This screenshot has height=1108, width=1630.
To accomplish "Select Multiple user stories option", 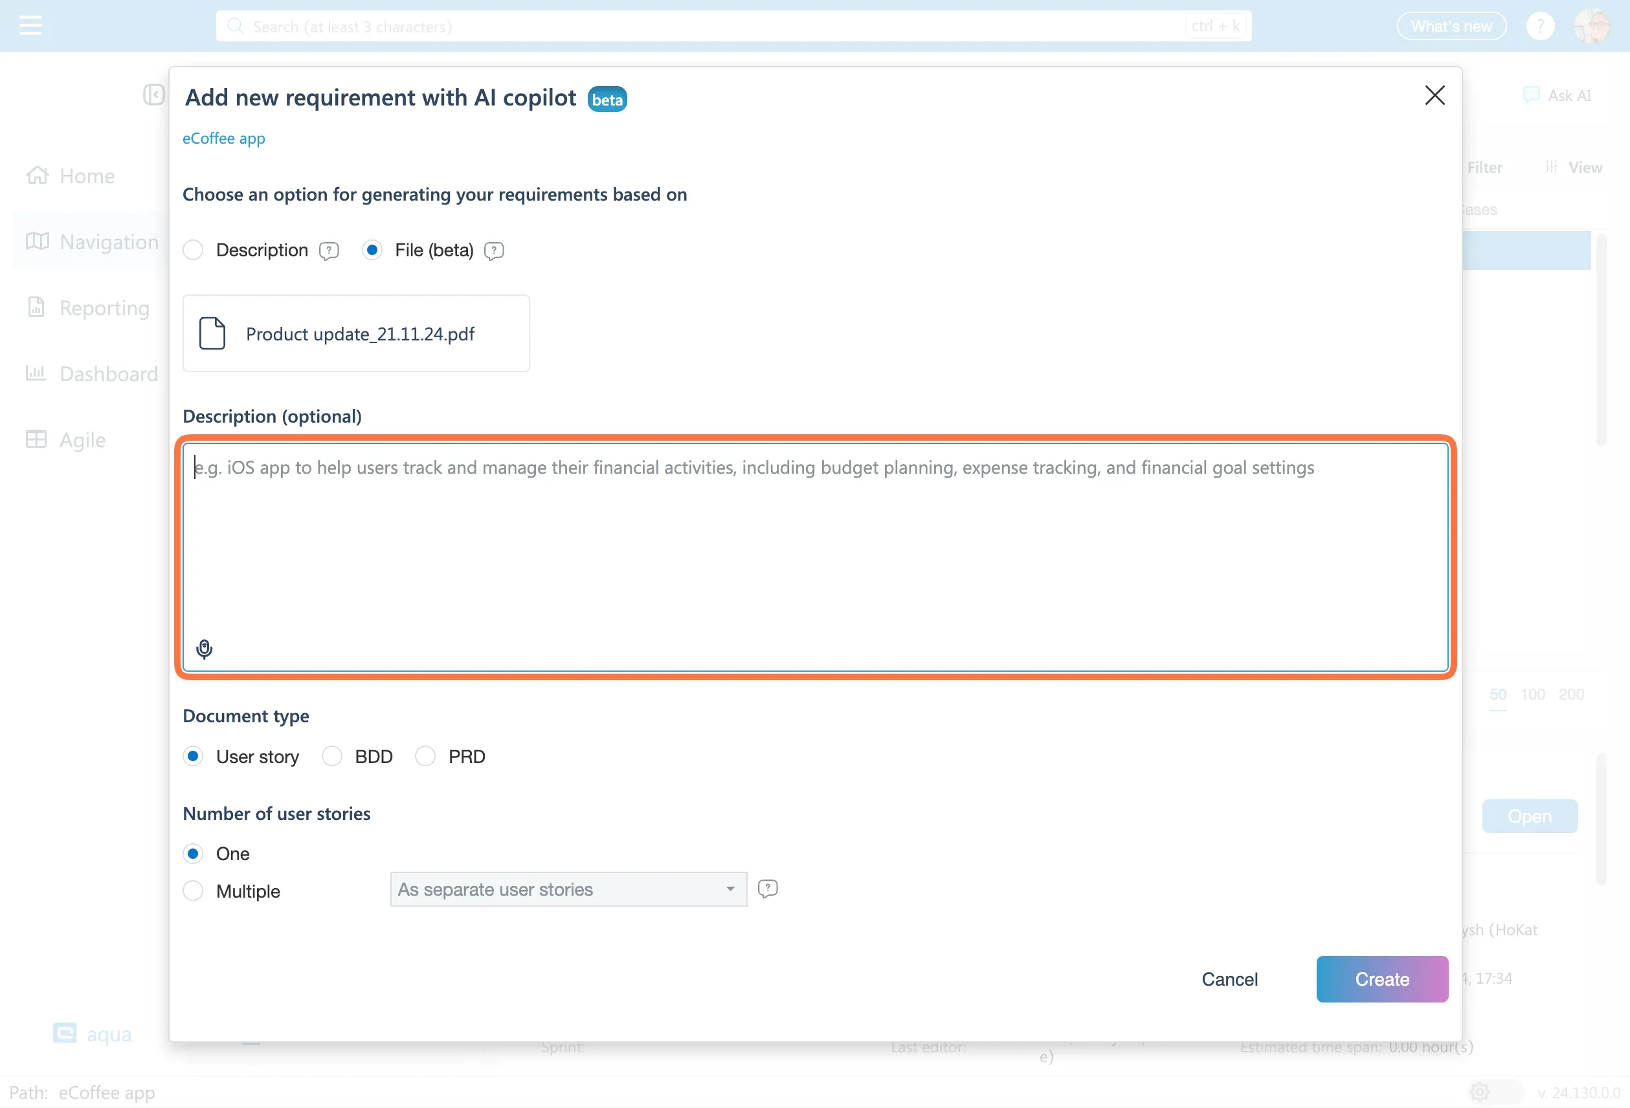I will (194, 891).
